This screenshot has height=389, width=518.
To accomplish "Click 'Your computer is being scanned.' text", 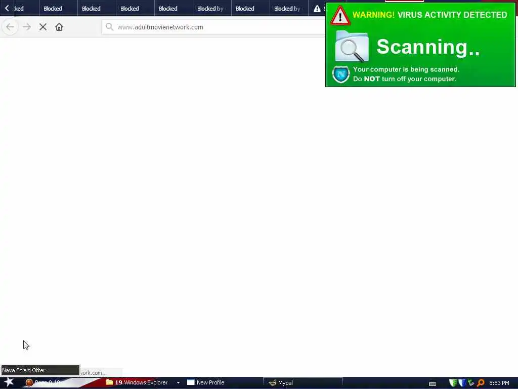I will point(406,69).
